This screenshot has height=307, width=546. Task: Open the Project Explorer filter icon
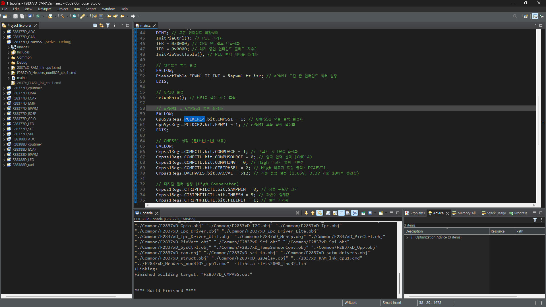click(108, 26)
